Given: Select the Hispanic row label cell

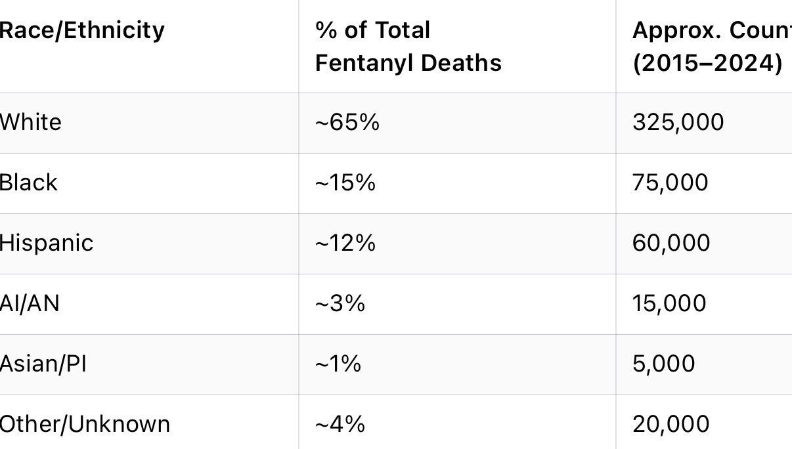Looking at the screenshot, I should [46, 243].
